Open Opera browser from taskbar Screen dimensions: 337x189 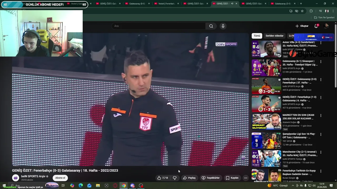115,186
